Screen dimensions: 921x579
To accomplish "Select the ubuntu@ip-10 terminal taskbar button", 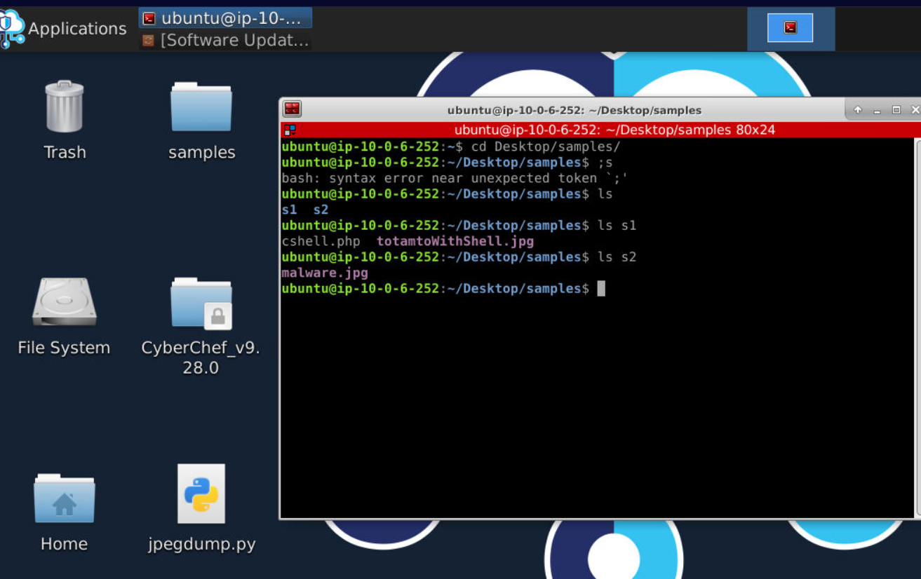I will (x=225, y=18).
